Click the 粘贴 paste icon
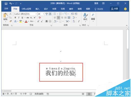 point(6,15)
